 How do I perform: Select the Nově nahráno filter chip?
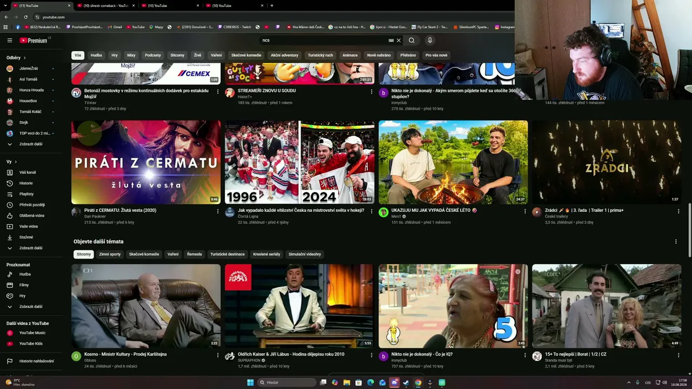tap(379, 55)
